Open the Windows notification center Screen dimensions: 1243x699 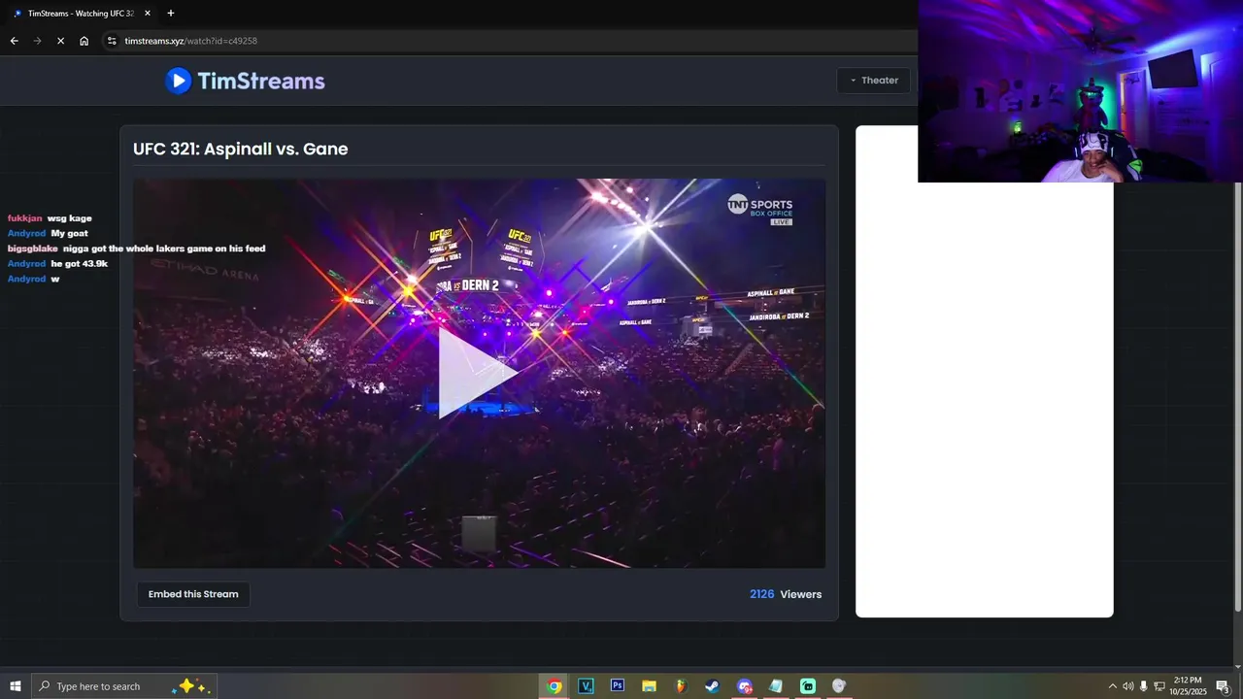(1223, 686)
